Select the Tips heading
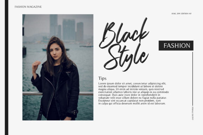 tap(102, 78)
